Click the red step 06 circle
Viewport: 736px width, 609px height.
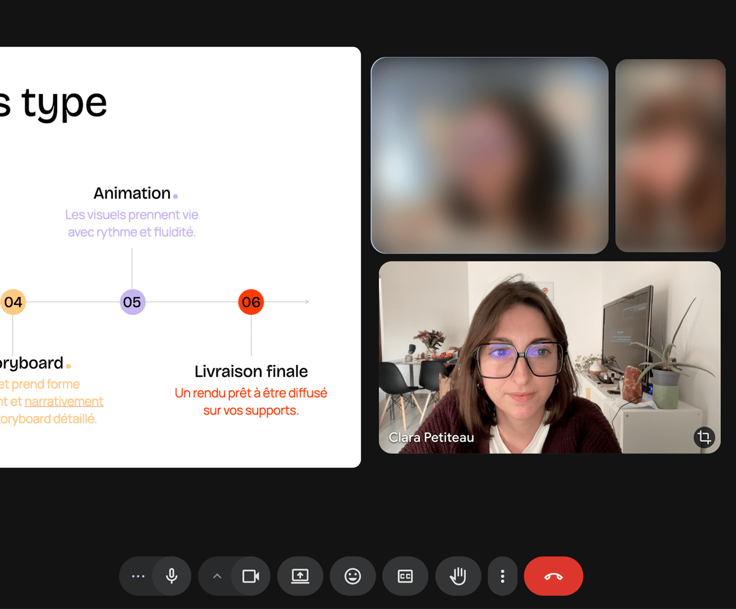(251, 302)
